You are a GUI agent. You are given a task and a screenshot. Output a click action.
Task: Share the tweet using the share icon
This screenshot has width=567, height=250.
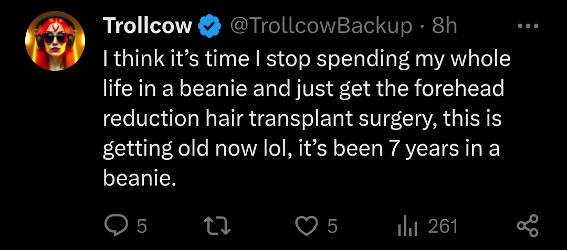[x=528, y=226]
